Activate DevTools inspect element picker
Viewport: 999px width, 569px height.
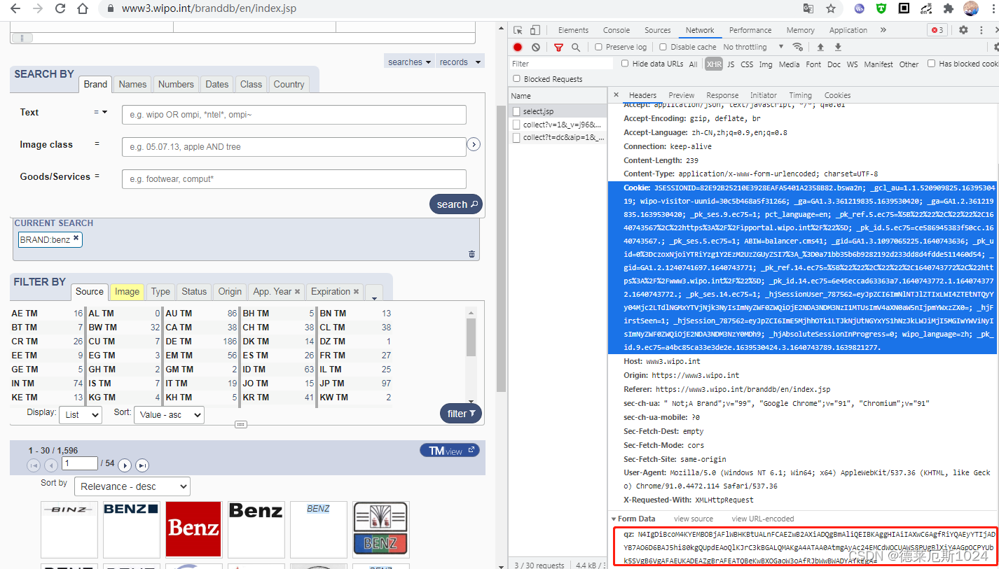518,30
